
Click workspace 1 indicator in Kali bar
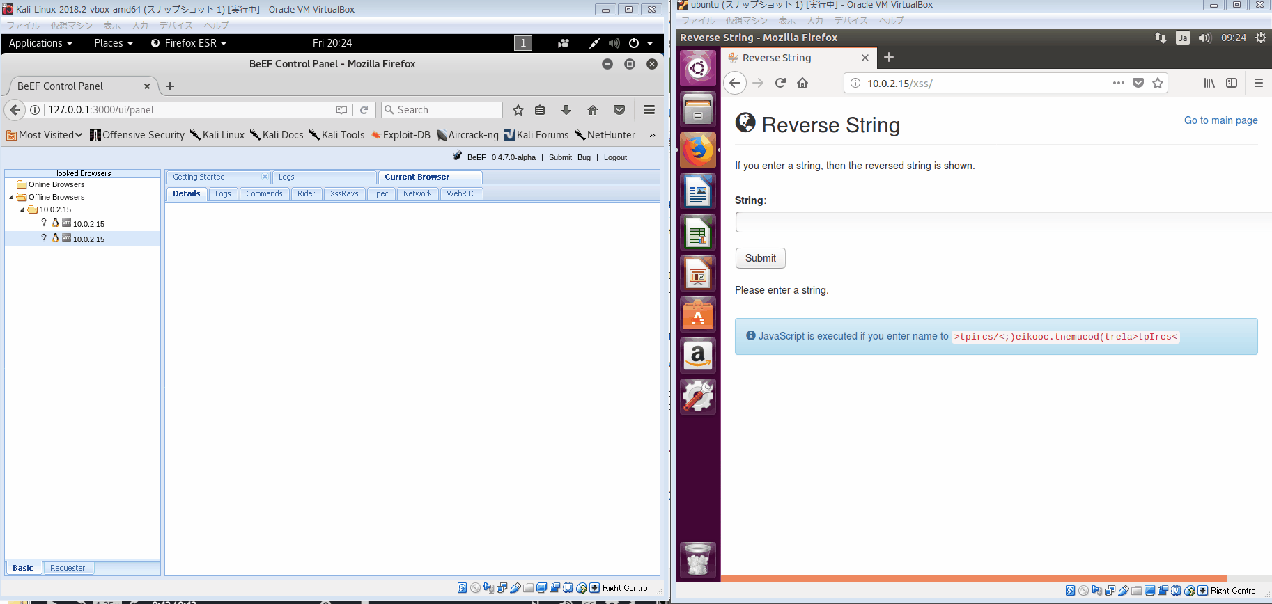523,43
